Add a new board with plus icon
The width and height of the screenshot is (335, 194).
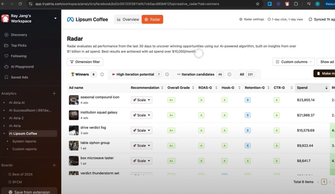(x=54, y=165)
